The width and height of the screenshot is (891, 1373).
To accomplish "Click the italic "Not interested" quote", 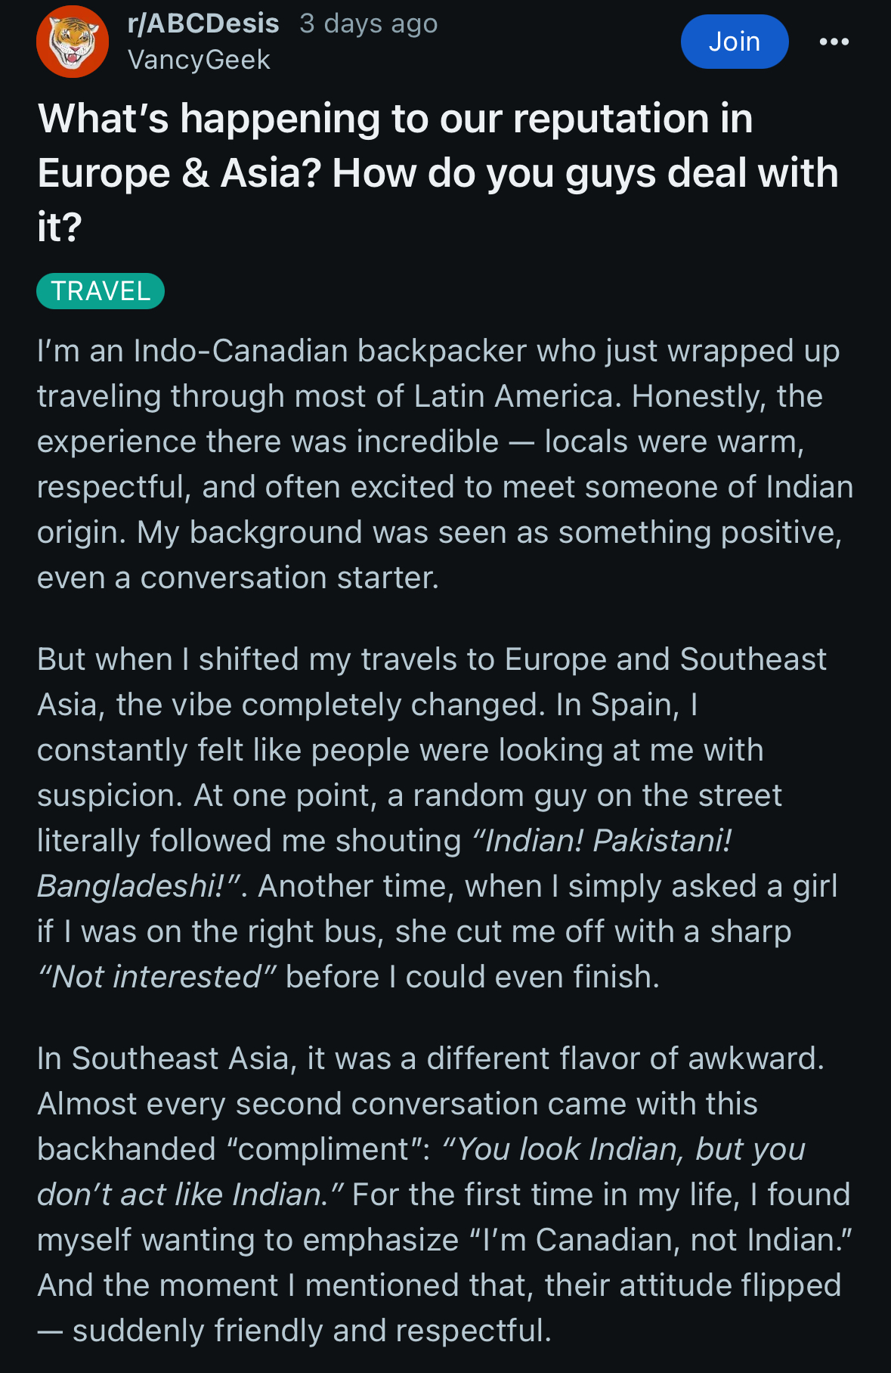I will tap(157, 977).
